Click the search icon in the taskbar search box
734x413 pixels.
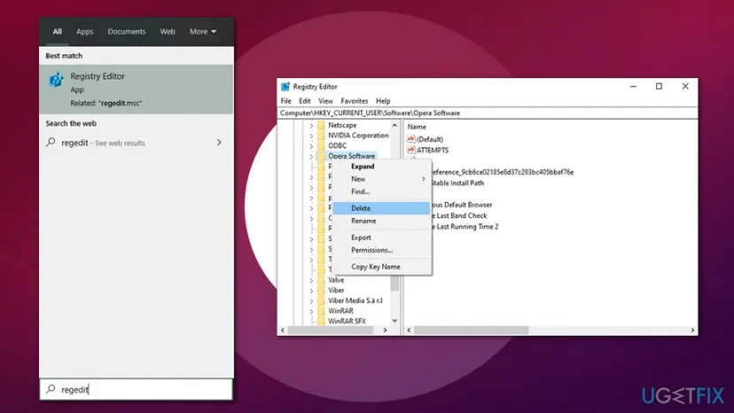pos(51,389)
